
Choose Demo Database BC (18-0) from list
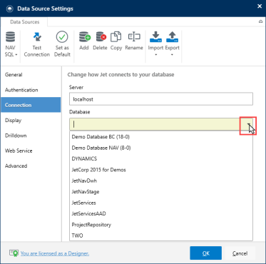pos(161,137)
